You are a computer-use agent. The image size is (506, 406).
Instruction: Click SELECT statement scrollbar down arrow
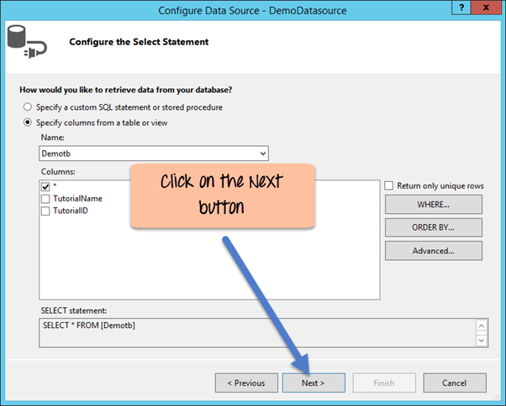[481, 341]
